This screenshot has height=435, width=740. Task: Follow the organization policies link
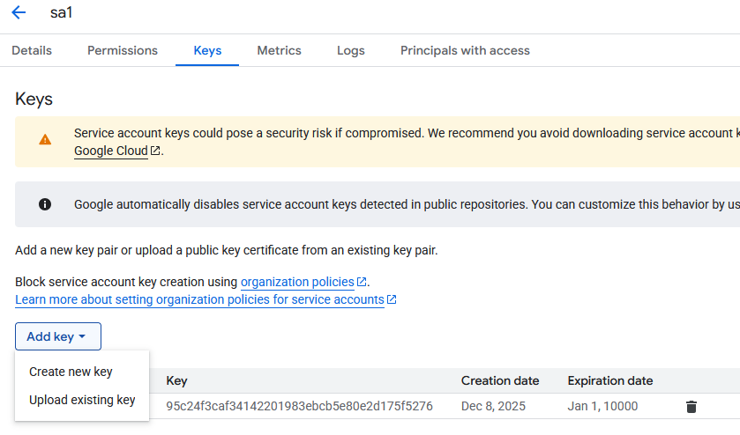[x=298, y=283]
